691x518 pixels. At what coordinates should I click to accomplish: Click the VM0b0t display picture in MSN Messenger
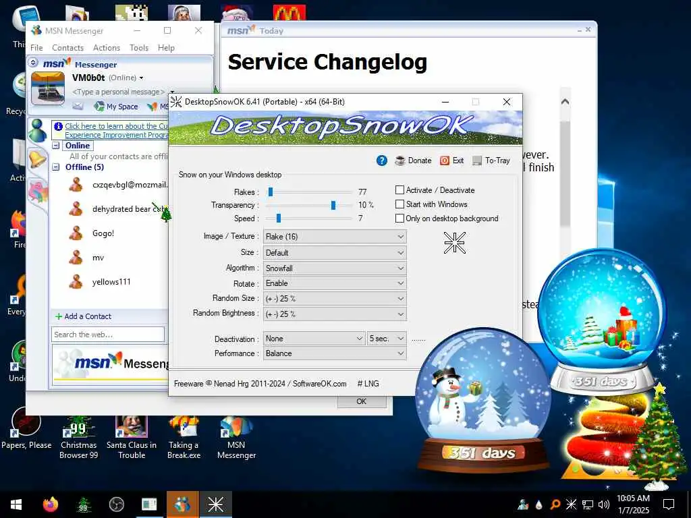48,90
